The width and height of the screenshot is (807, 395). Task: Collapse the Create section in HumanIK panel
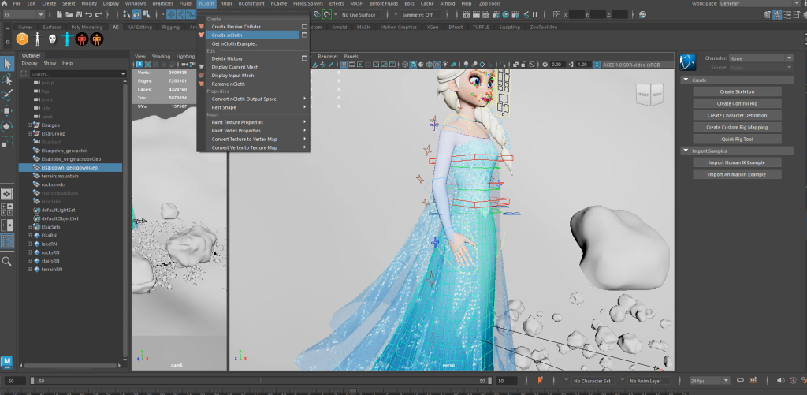pos(686,80)
